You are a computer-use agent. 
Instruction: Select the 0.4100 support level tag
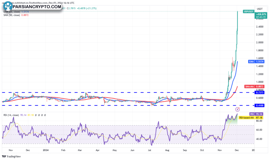(x=259, y=106)
